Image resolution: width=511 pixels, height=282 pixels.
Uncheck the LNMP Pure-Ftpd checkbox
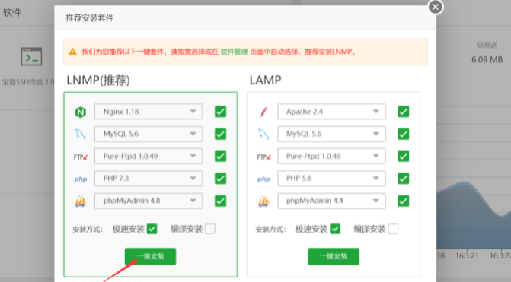click(220, 156)
